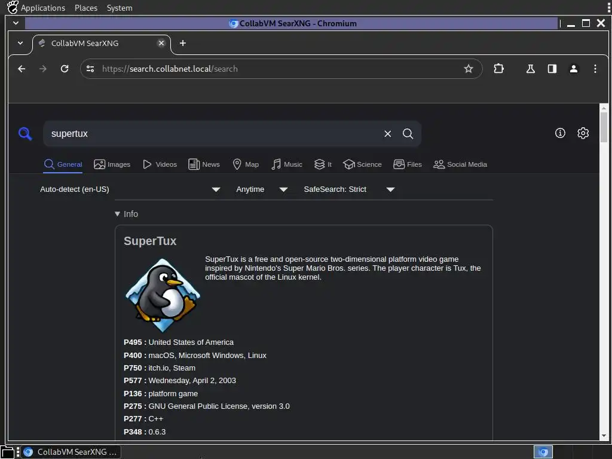Screen dimensions: 612x459
Task: Click the 'C++' value
Action: point(156,419)
